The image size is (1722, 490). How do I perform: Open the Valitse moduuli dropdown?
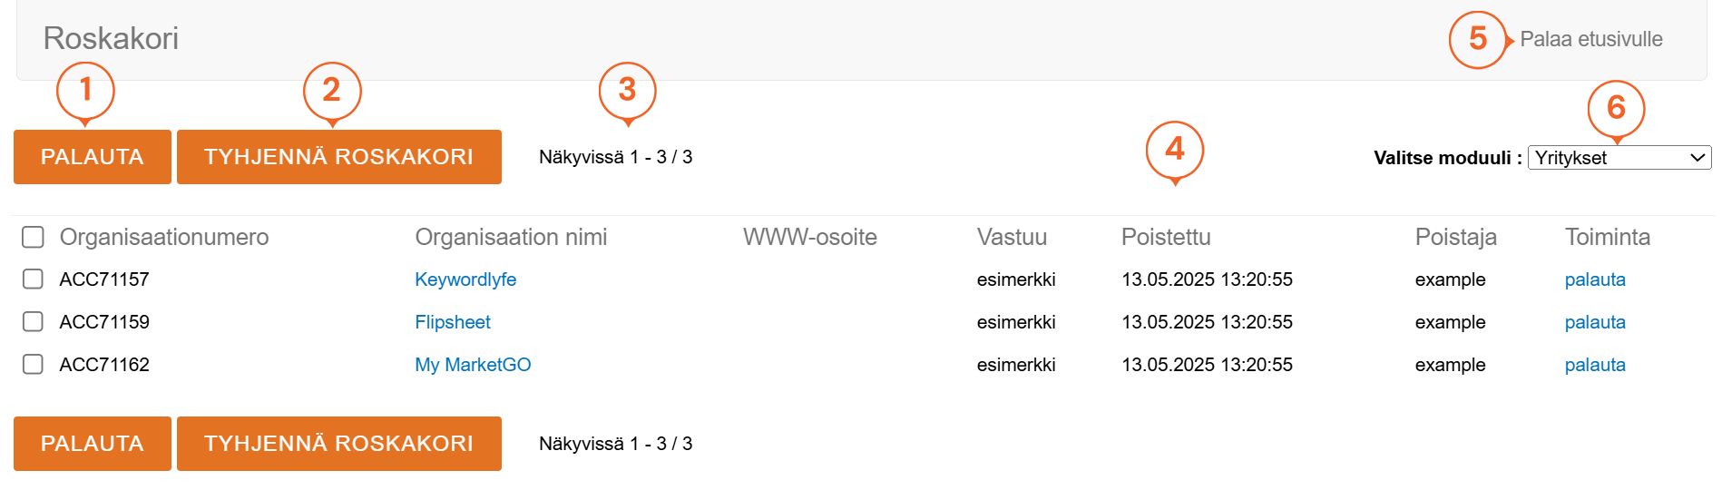1619,158
